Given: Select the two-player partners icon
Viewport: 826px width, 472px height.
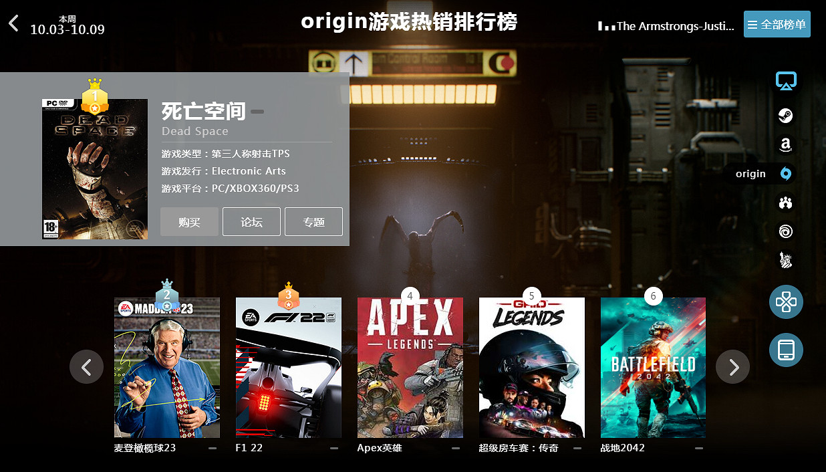Looking at the screenshot, I should coord(786,202).
